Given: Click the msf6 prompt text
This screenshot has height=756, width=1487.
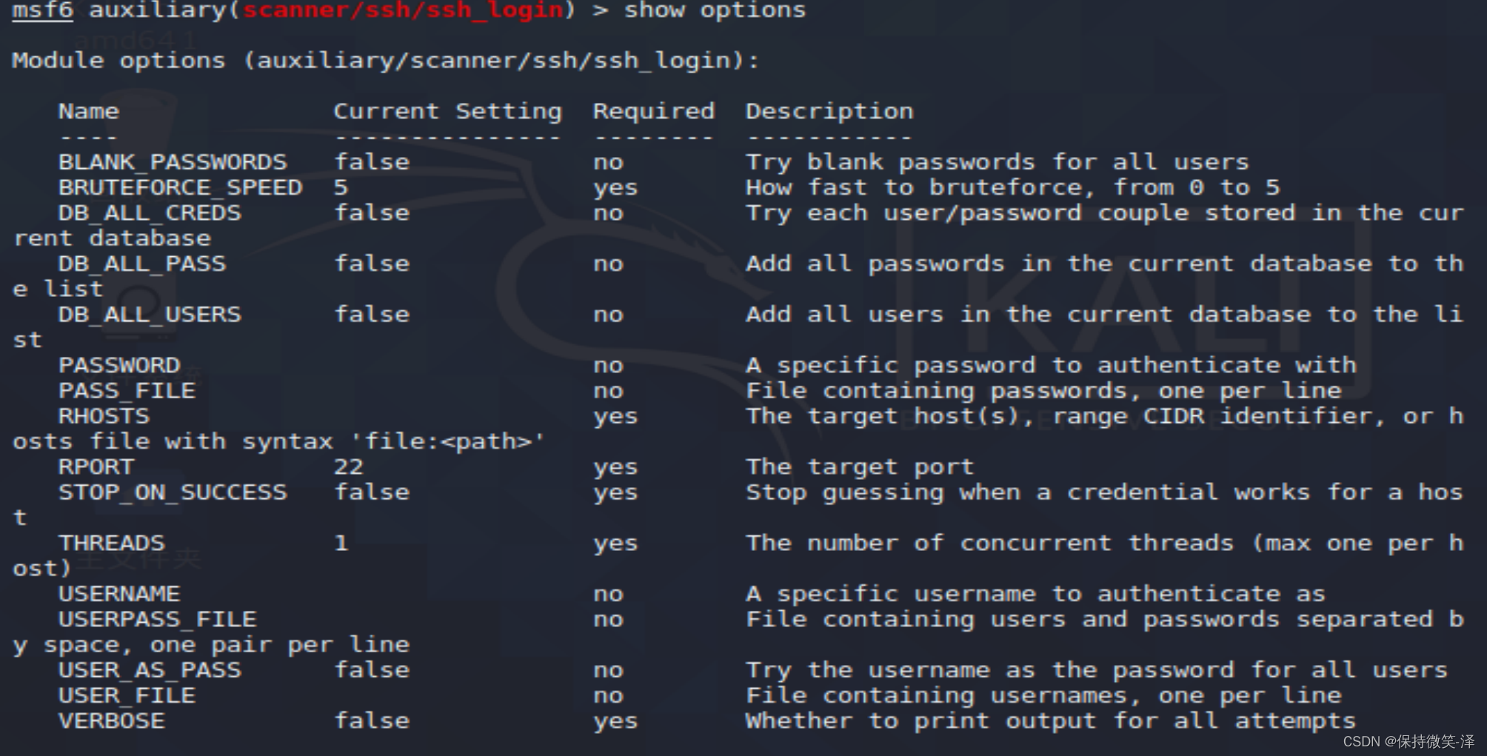Looking at the screenshot, I should point(42,11).
